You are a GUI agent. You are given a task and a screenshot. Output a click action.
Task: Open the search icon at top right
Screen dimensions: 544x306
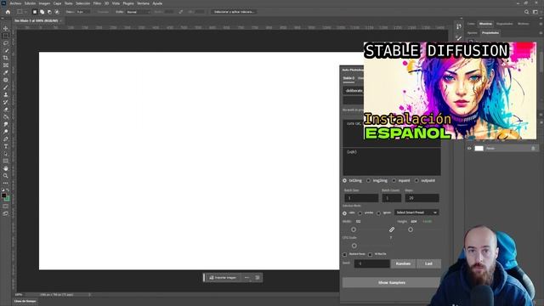coord(527,12)
